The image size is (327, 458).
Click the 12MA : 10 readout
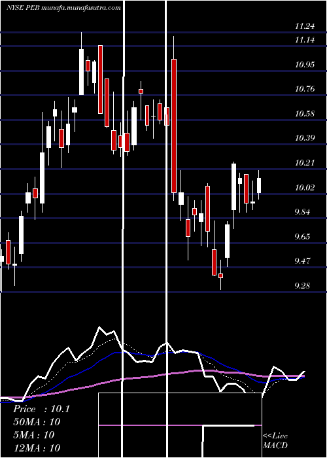(x=37, y=448)
